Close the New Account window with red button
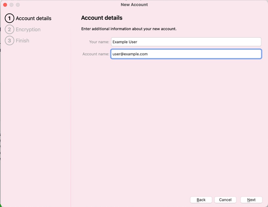 (x=5, y=5)
